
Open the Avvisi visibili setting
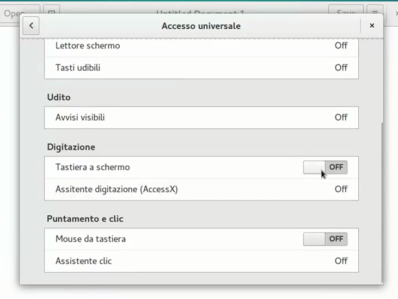(x=201, y=117)
